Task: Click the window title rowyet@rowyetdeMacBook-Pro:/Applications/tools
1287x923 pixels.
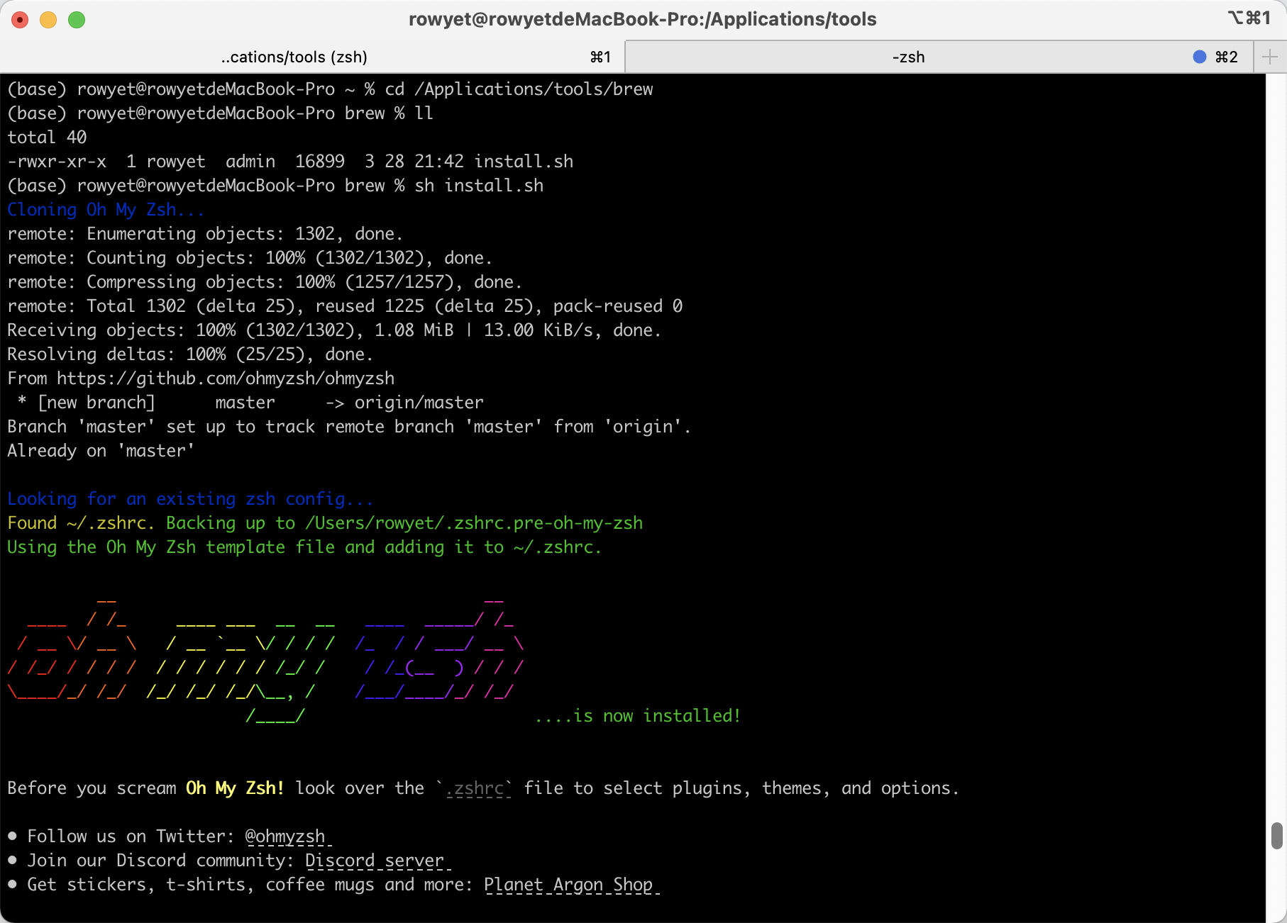Action: (643, 19)
